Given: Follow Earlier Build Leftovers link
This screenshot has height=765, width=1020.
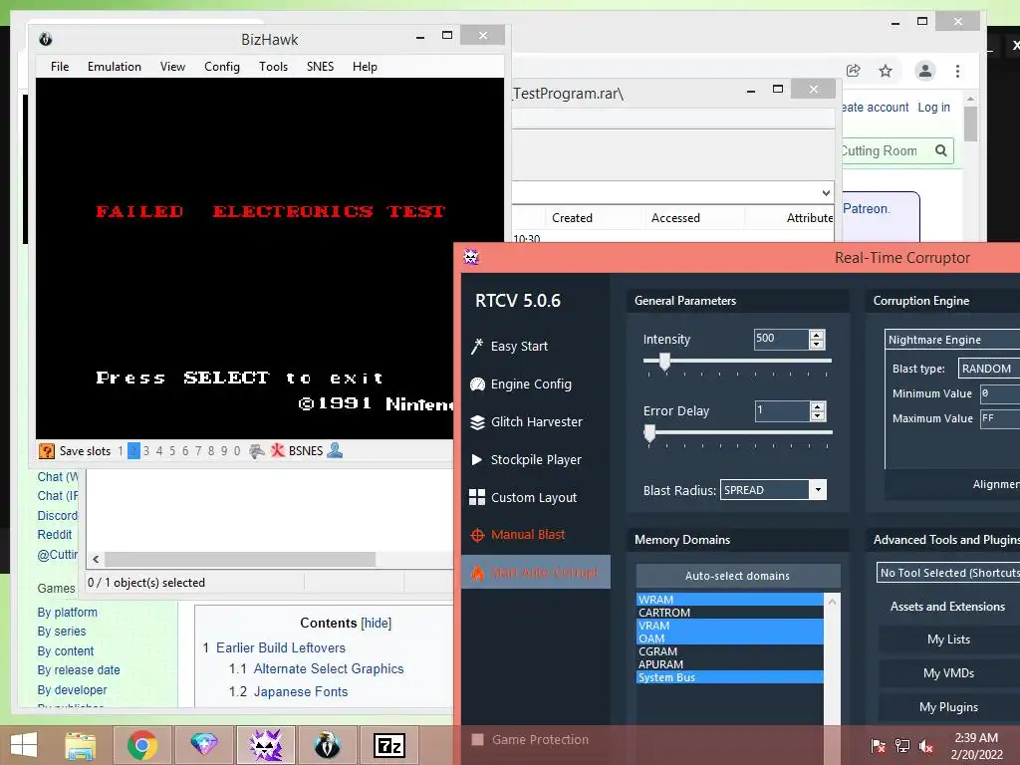Looking at the screenshot, I should [280, 647].
